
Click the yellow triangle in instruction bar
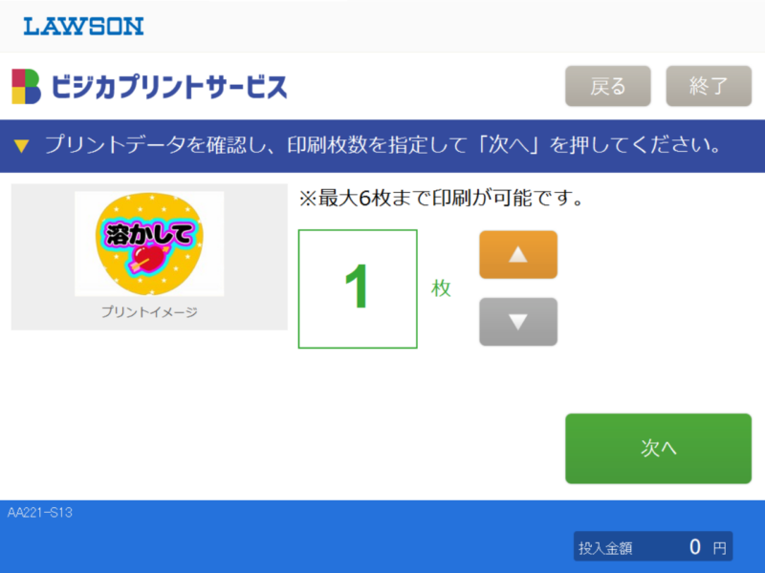[x=22, y=146]
